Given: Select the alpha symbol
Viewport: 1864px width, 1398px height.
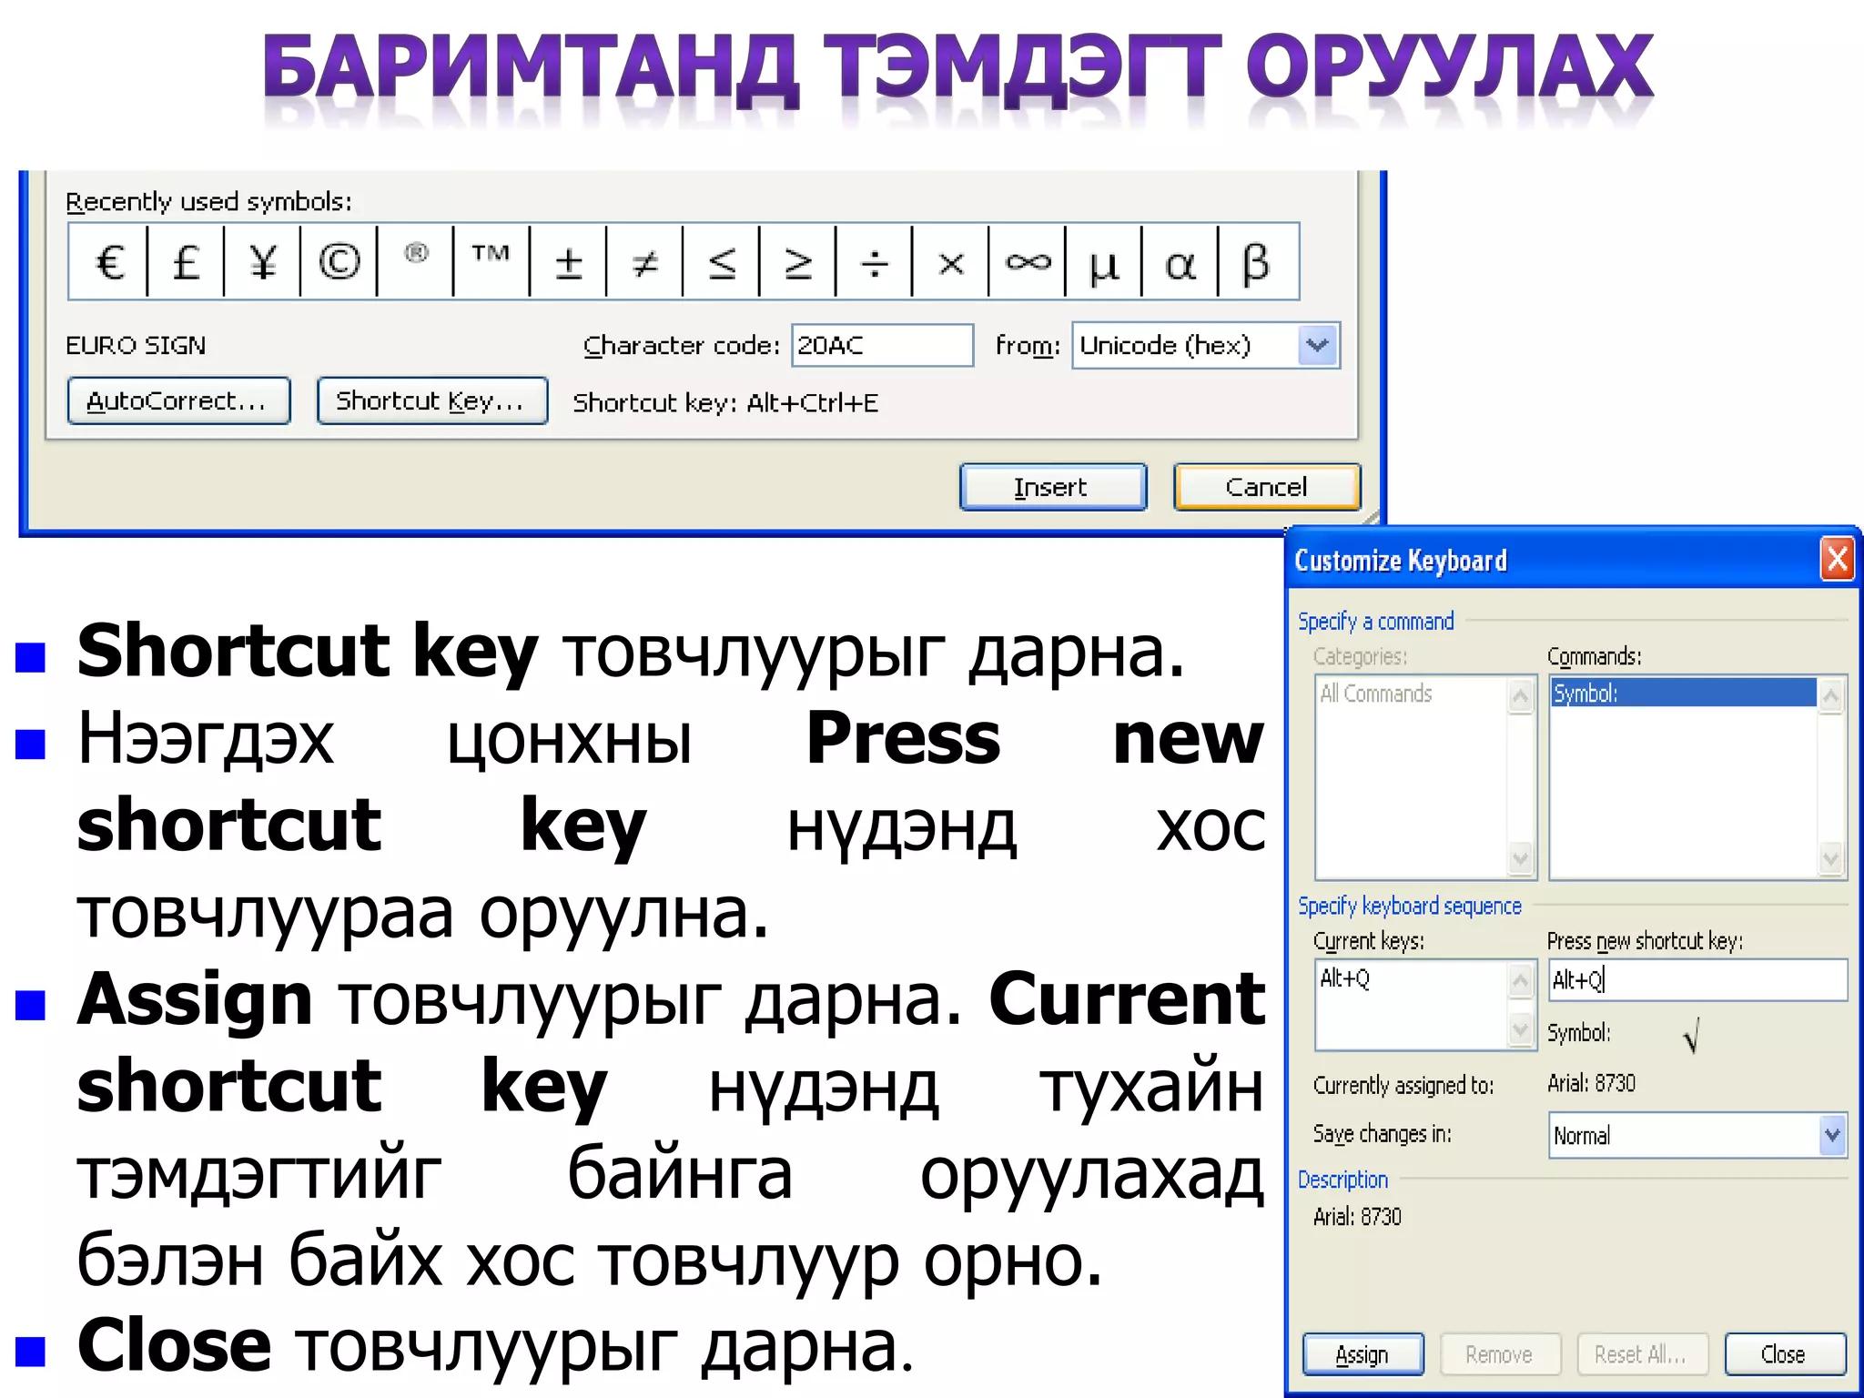Looking at the screenshot, I should click(1180, 262).
